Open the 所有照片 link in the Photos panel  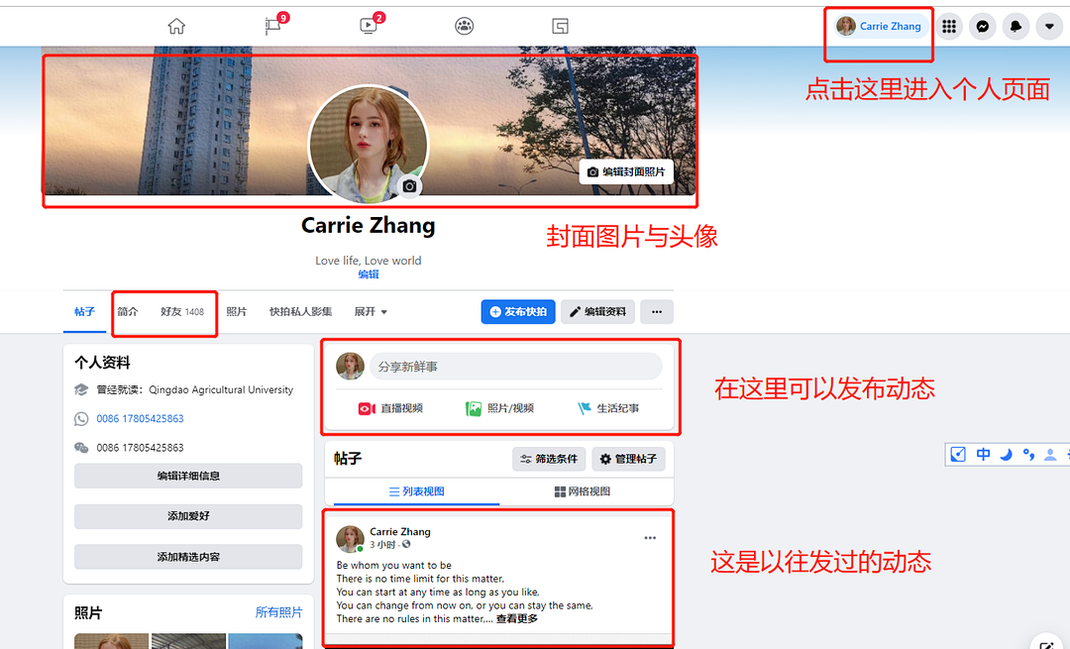click(x=278, y=612)
